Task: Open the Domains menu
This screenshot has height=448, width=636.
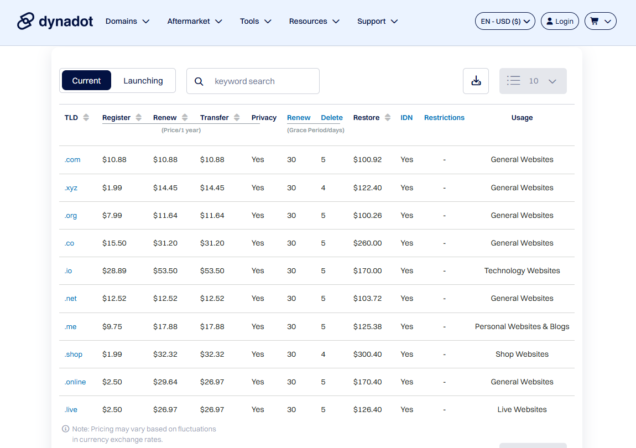Action: (x=127, y=21)
